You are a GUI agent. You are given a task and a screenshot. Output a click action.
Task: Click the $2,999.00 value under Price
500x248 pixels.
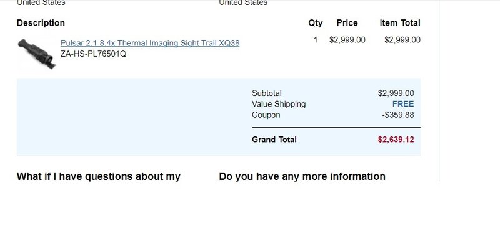point(347,40)
